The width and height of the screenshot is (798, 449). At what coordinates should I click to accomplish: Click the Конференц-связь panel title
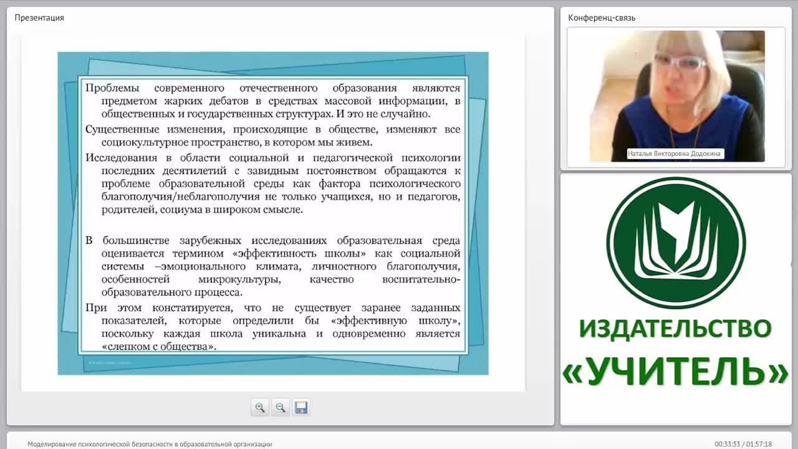point(602,17)
